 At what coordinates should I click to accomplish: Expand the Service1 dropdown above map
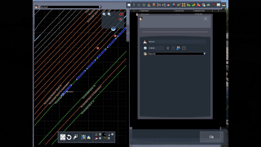click(100, 7)
